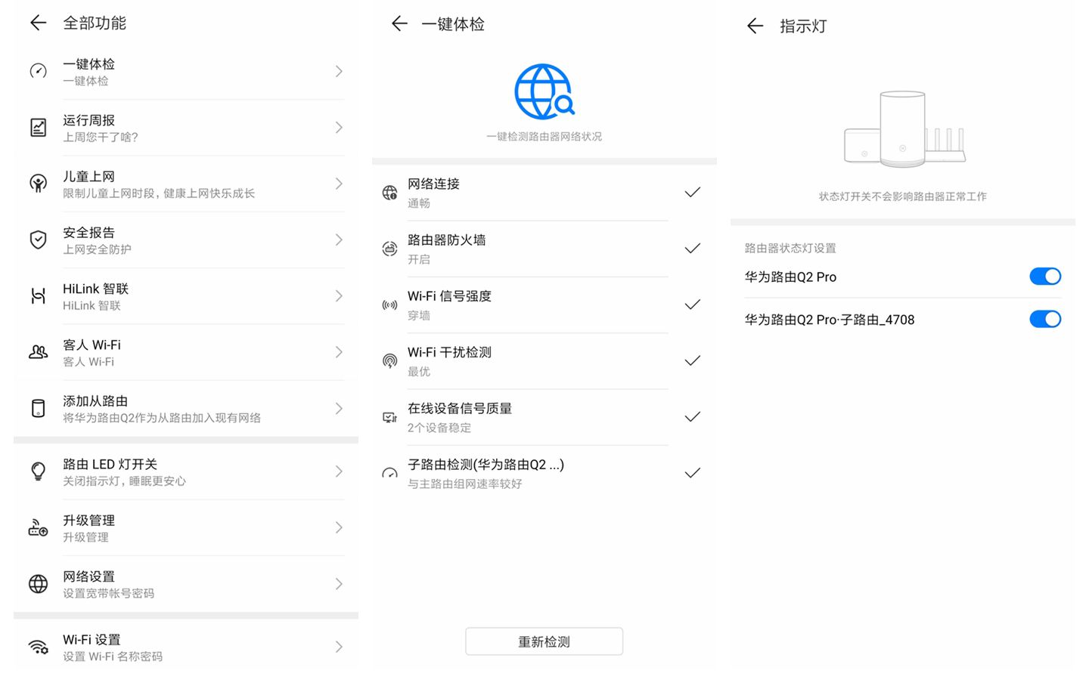Tap the 在线设备信号质量 checkmark
The width and height of the screenshot is (1089, 683).
(x=692, y=417)
